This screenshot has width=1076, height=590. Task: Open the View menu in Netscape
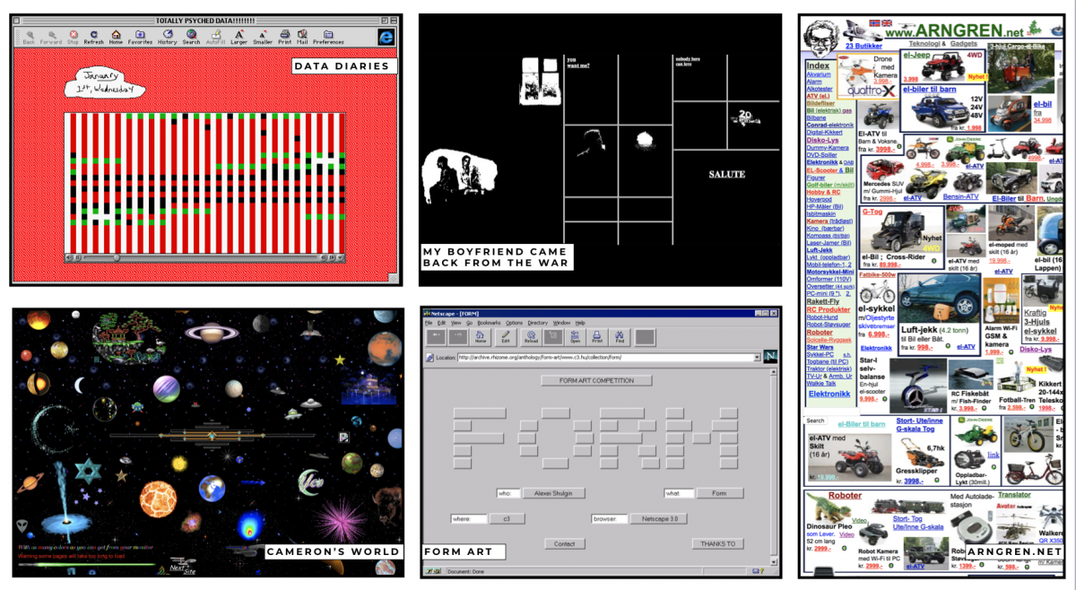coord(455,323)
